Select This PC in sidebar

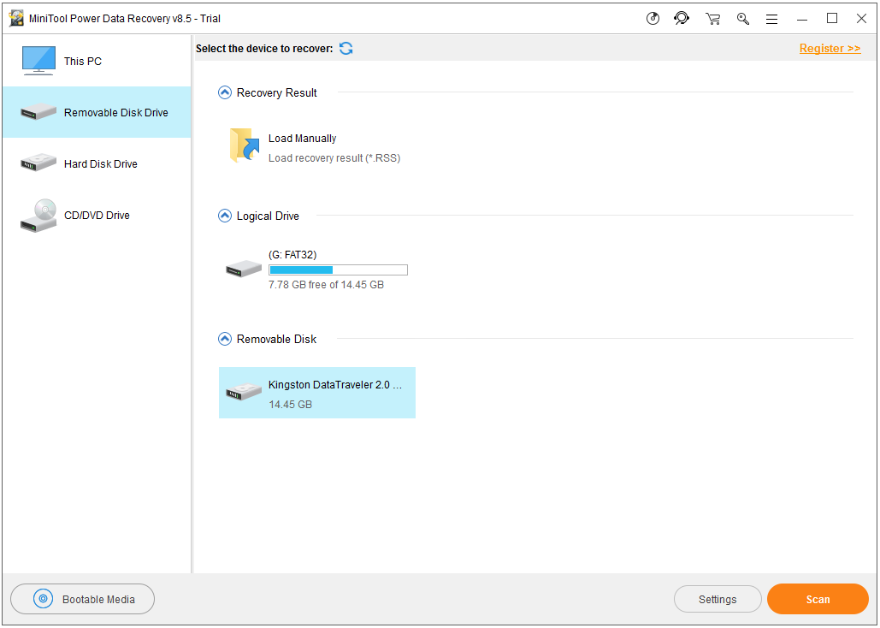click(97, 61)
